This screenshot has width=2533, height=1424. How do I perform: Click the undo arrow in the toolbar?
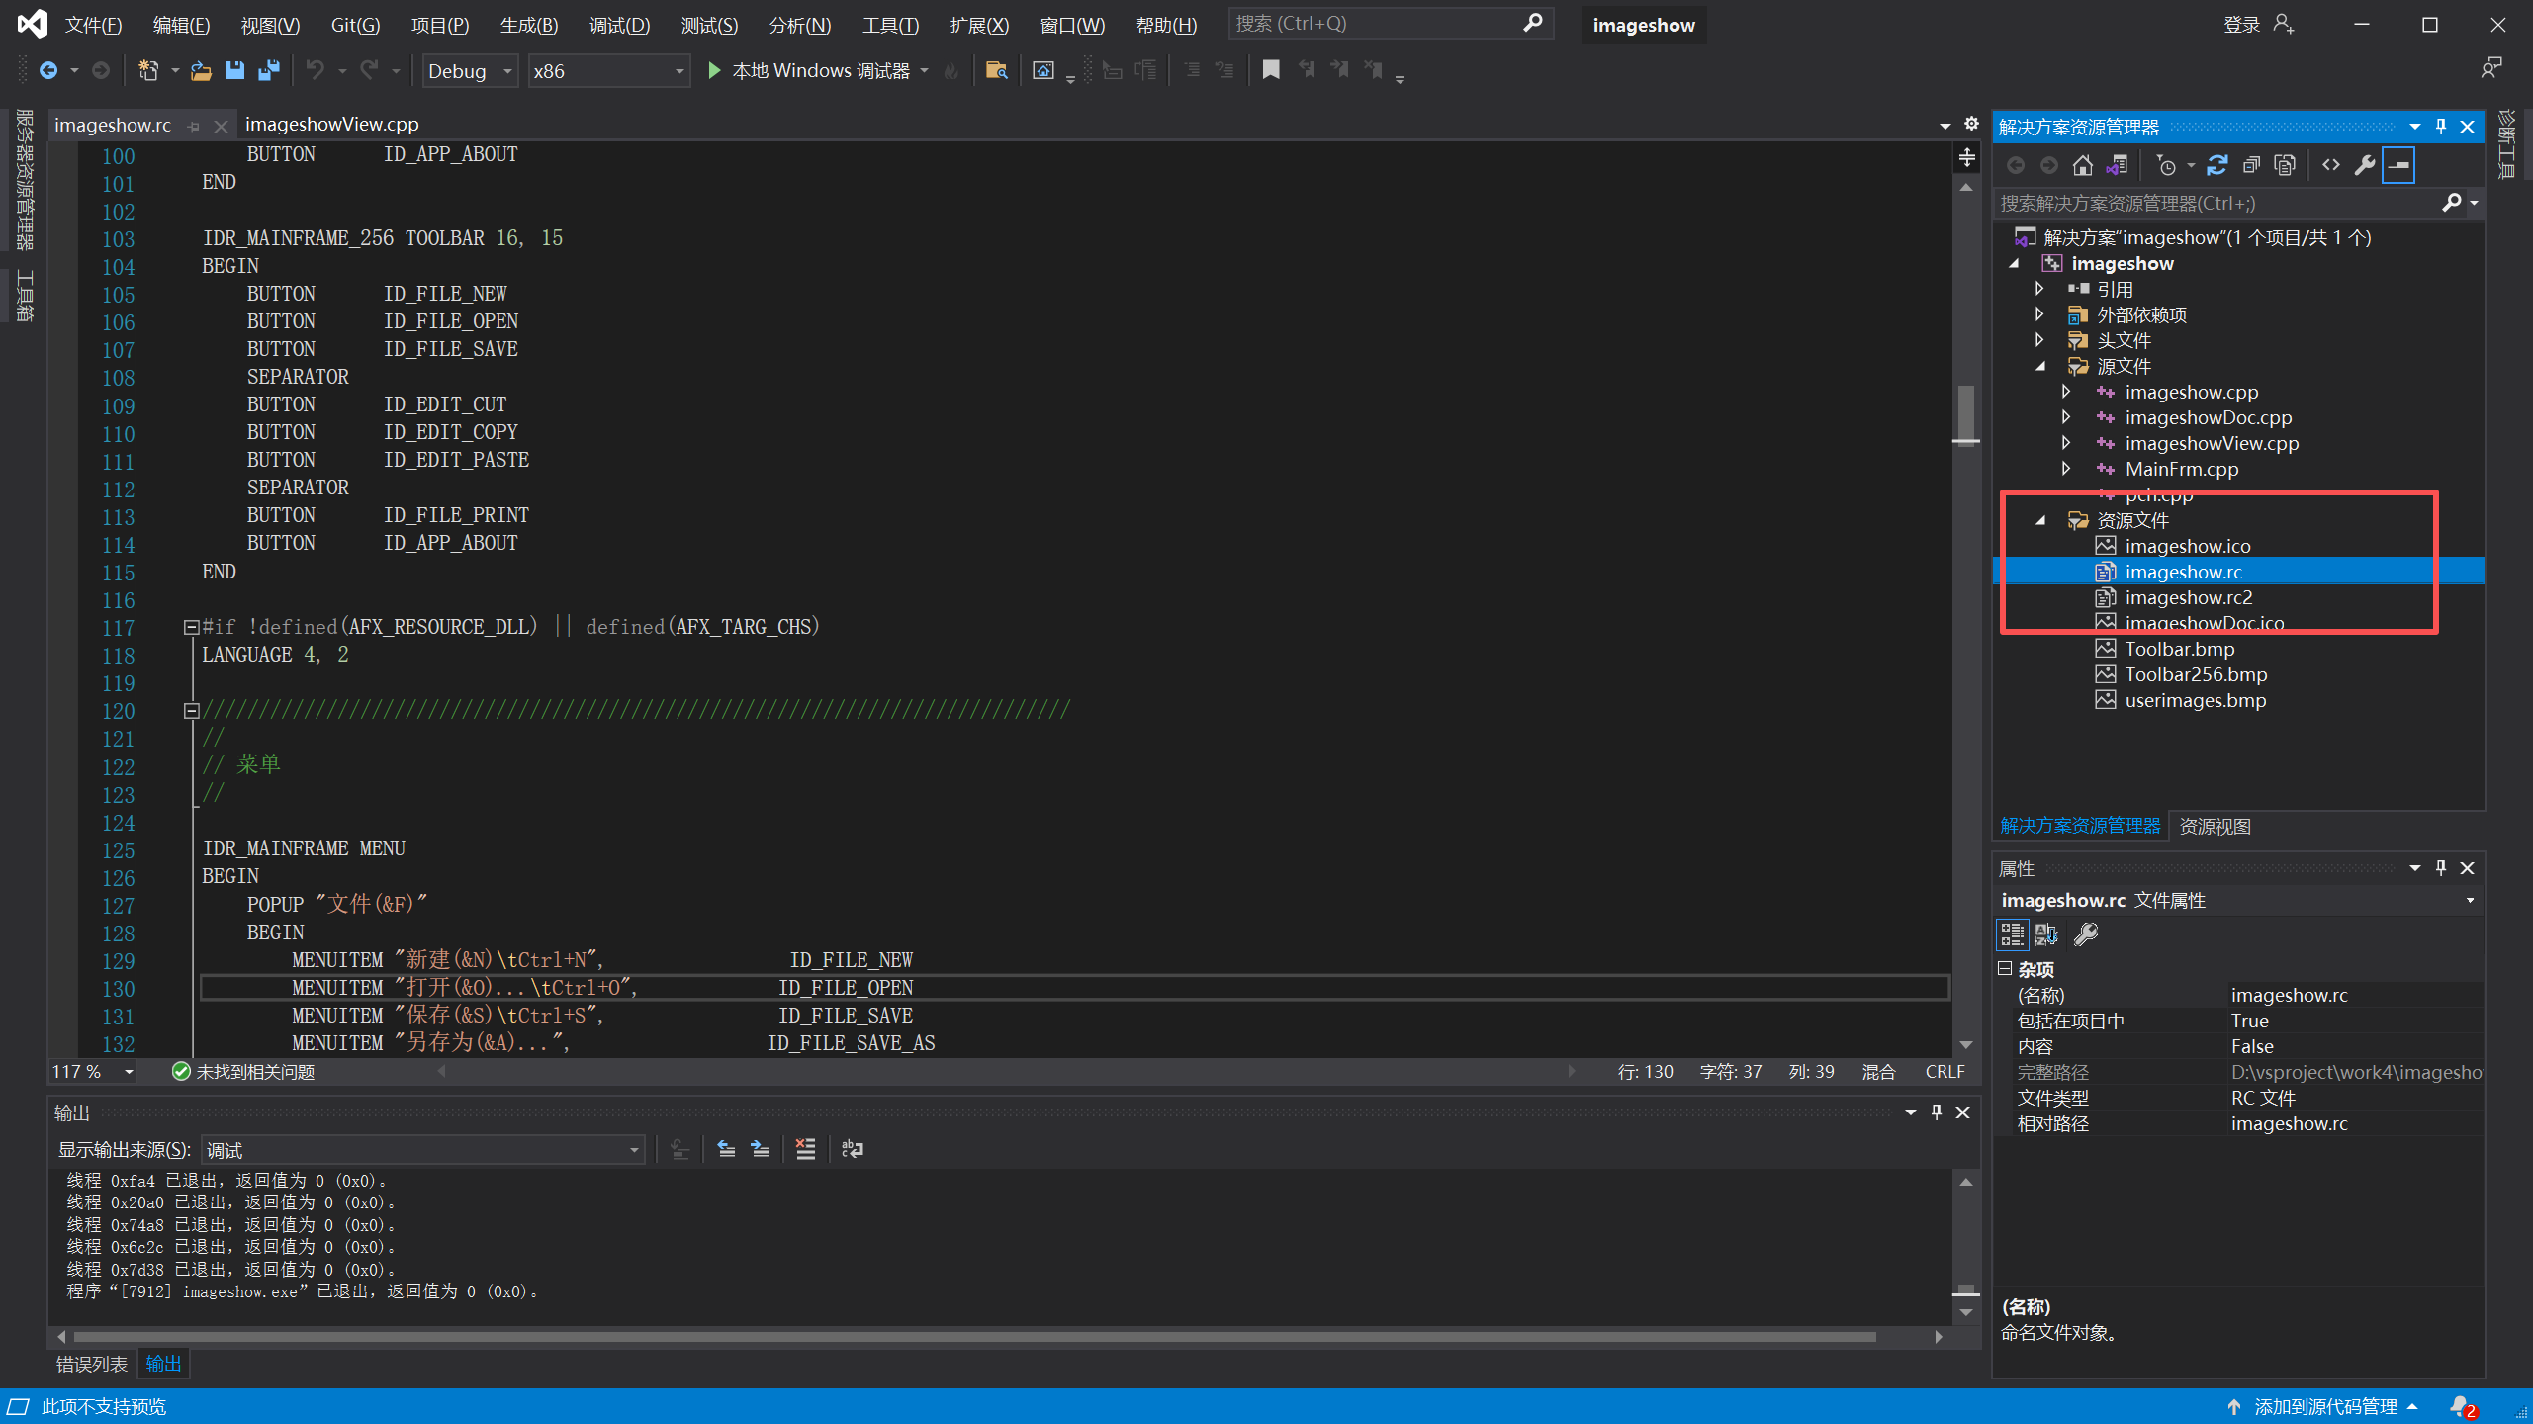tap(316, 70)
